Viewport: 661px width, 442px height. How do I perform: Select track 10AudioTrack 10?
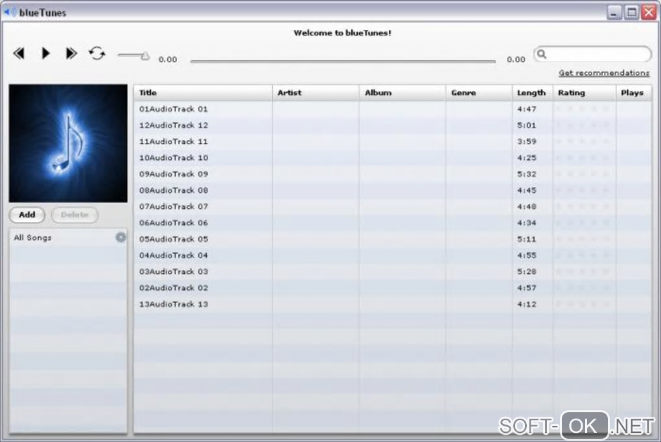pos(393,158)
